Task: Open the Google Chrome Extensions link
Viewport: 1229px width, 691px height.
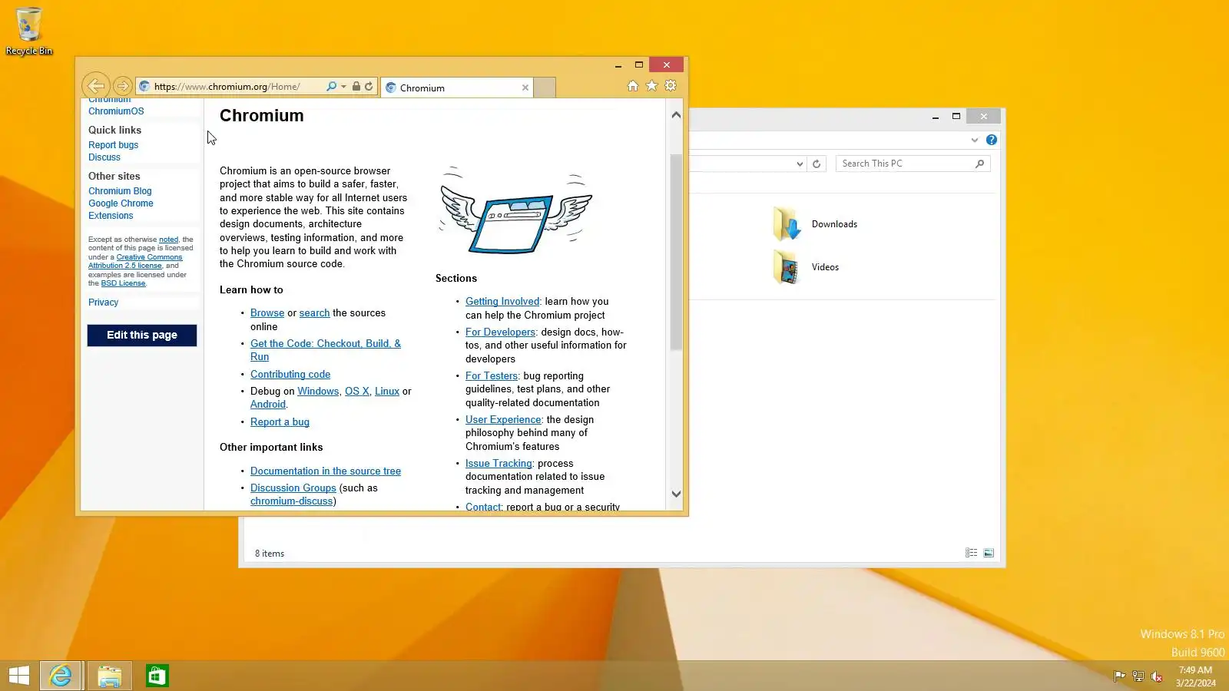Action: [121, 210]
